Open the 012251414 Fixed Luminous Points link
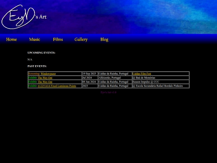Screen dimensions: 217x163 click(57, 86)
